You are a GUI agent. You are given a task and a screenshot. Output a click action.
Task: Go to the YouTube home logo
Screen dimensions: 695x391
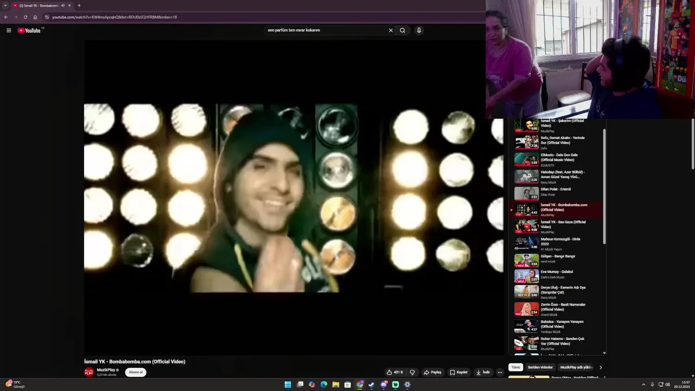[29, 30]
